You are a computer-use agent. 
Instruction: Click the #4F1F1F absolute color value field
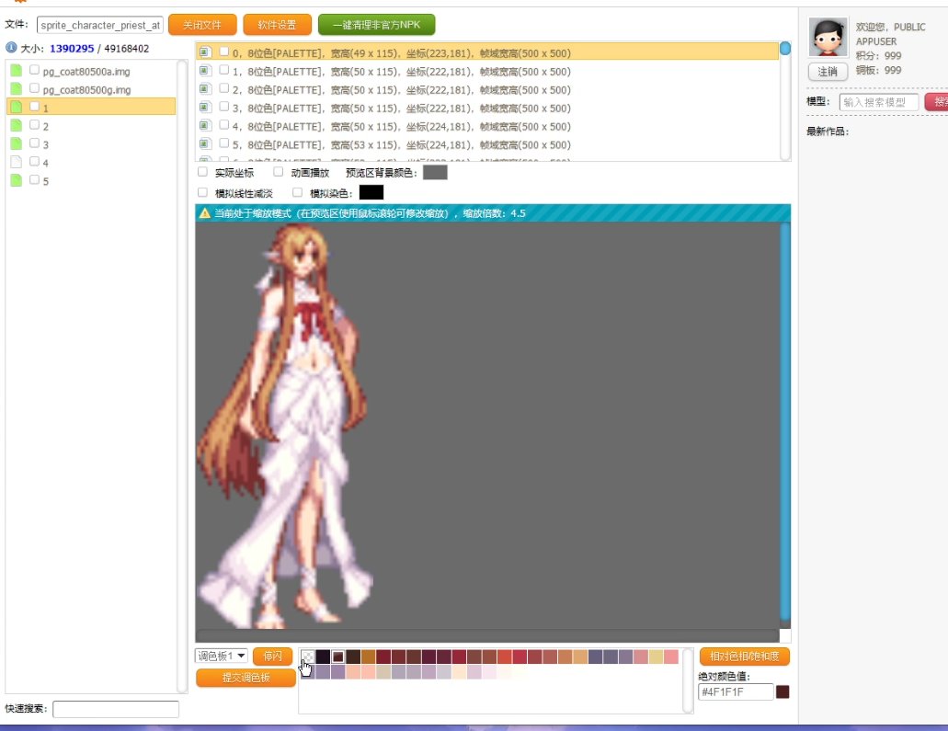(x=736, y=691)
